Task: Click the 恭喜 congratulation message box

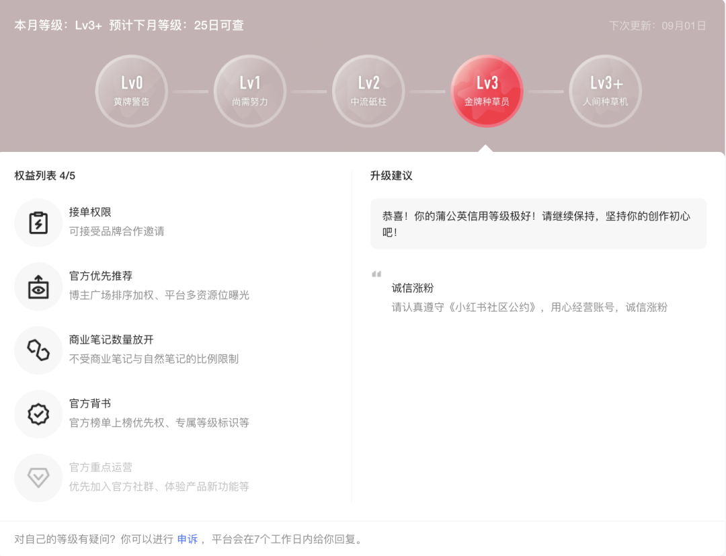Action: [538, 224]
